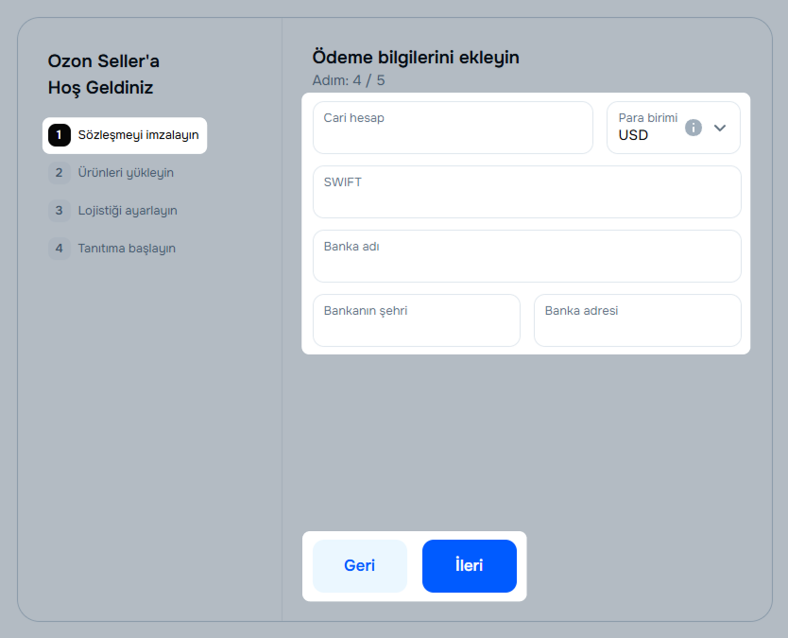Focus the Cari hesap input field
788x638 pixels.
tap(453, 128)
